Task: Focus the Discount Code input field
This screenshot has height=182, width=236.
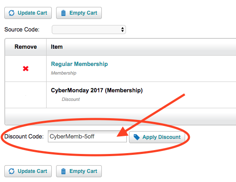Action: coord(87,136)
